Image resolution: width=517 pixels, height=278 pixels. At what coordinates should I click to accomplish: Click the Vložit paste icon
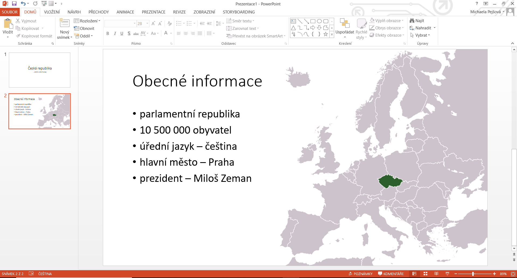tap(8, 24)
